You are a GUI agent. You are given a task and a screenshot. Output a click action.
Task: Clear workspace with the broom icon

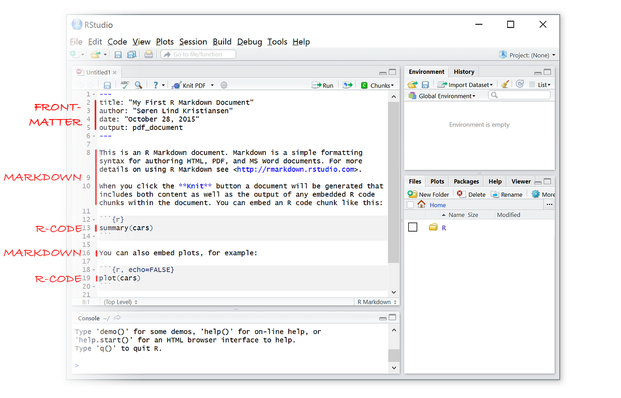(x=506, y=84)
